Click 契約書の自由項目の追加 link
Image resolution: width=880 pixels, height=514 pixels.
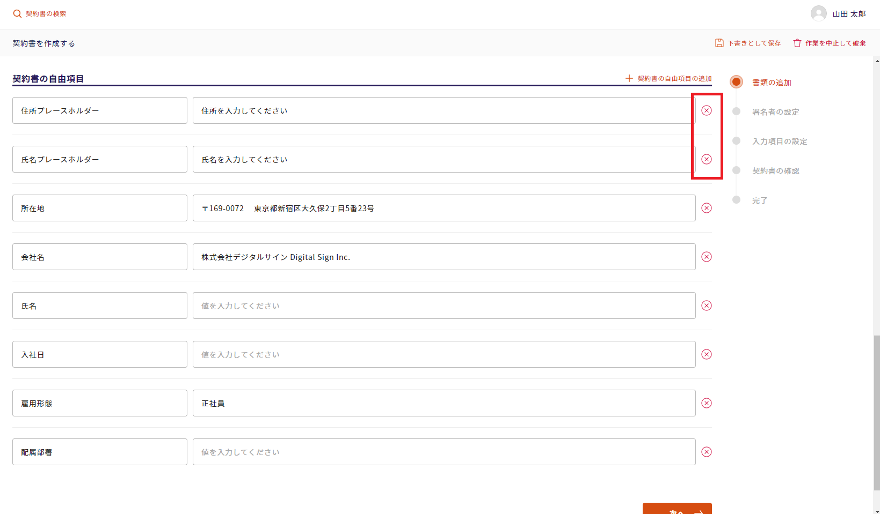668,78
